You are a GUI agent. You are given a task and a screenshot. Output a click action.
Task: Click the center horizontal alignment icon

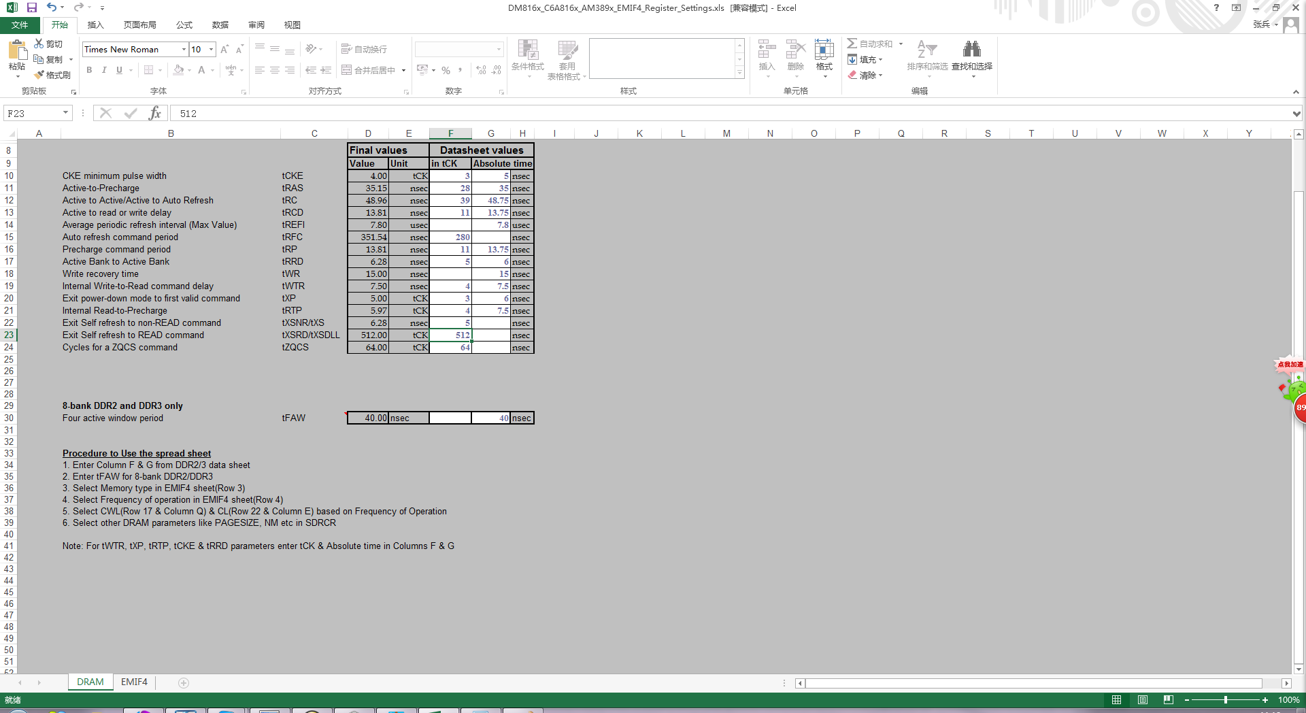pyautogui.click(x=275, y=70)
